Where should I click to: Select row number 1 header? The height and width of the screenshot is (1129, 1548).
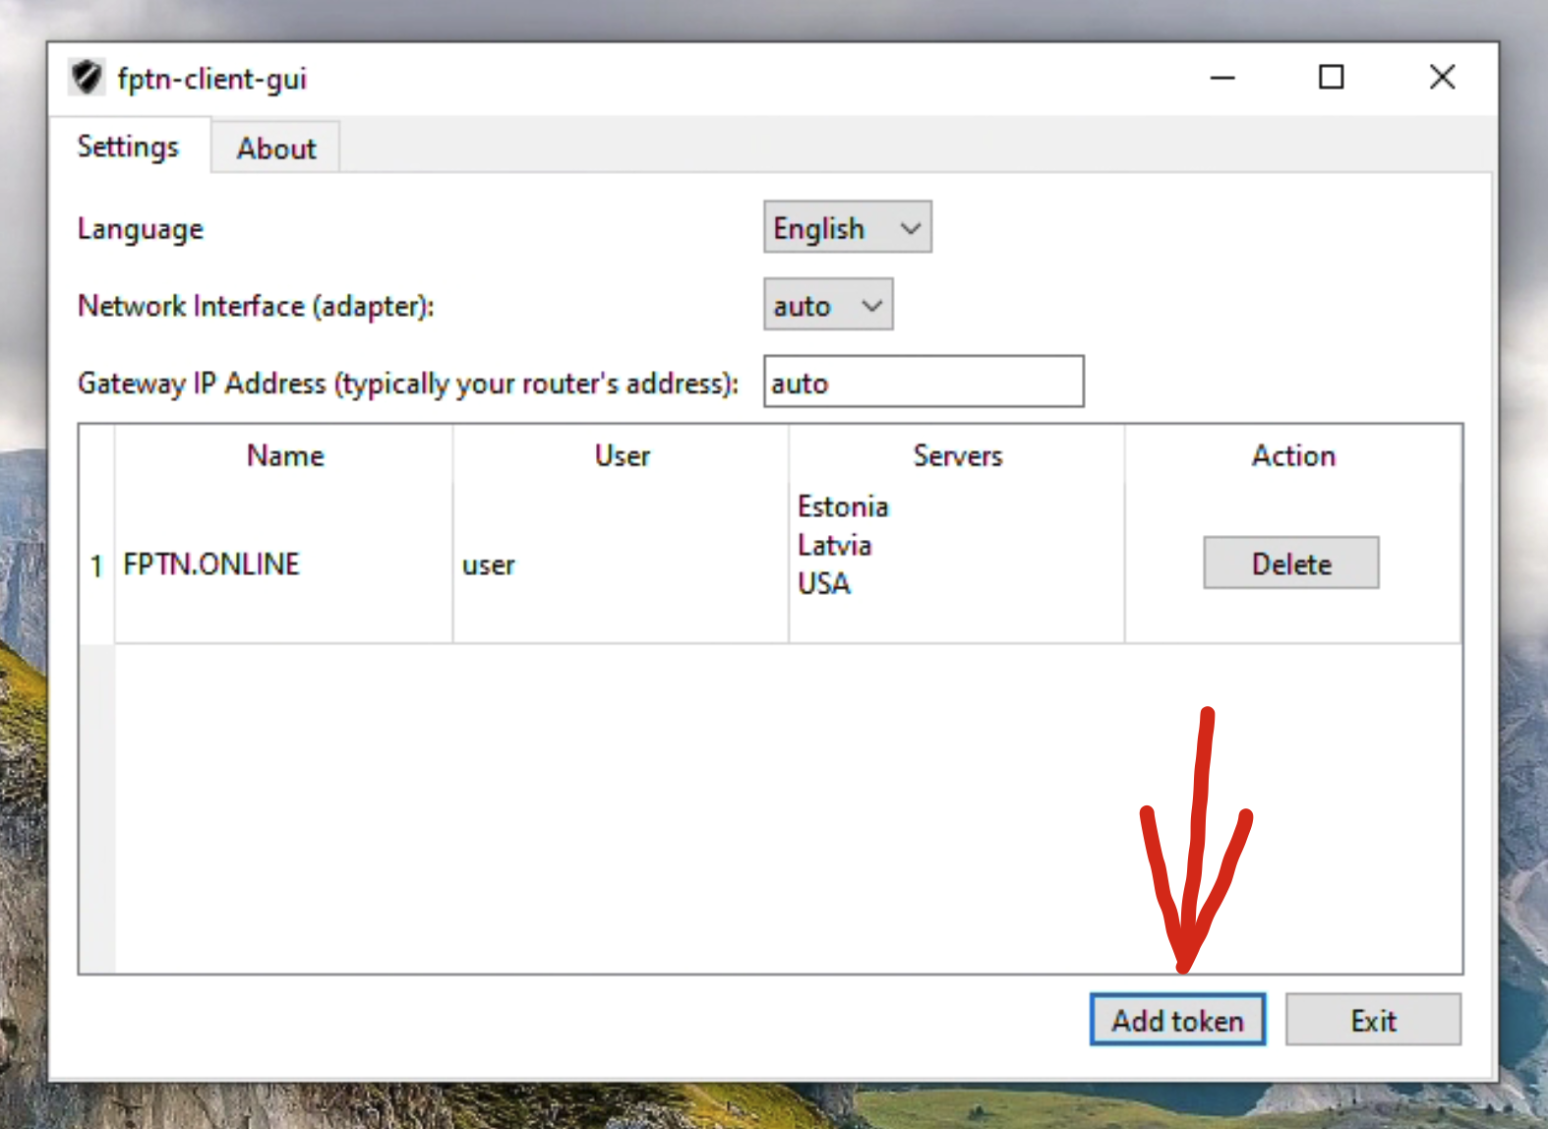click(96, 565)
